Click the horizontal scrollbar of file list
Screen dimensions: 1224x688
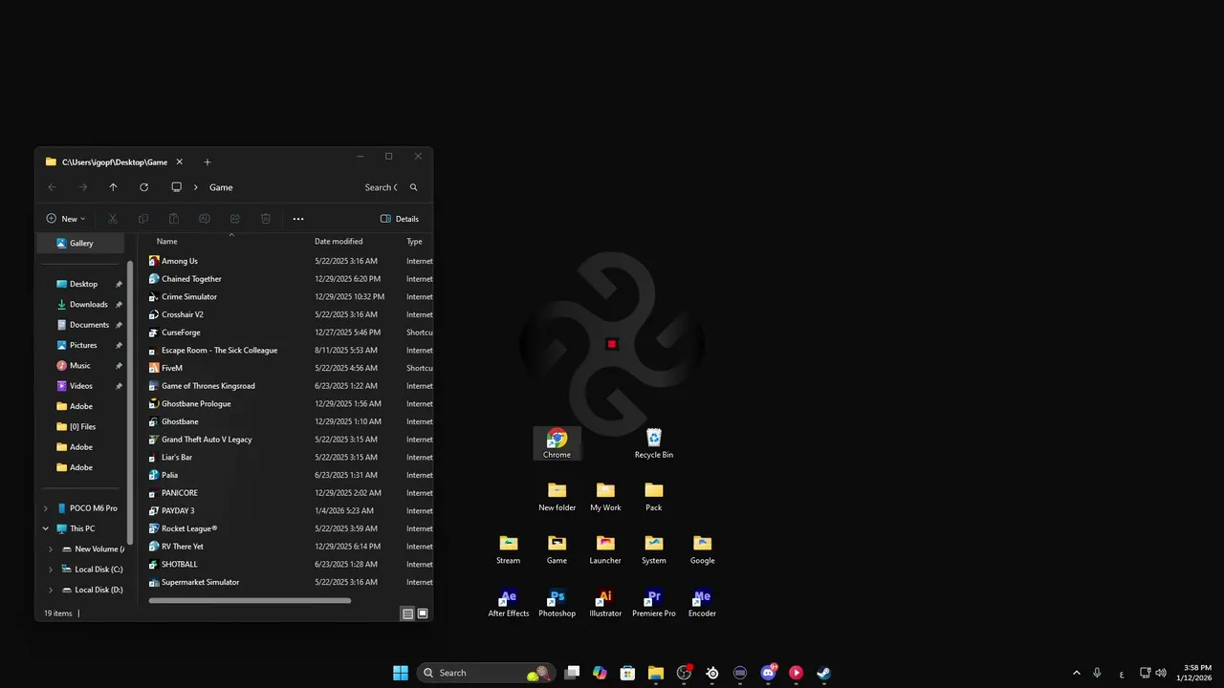coord(250,600)
